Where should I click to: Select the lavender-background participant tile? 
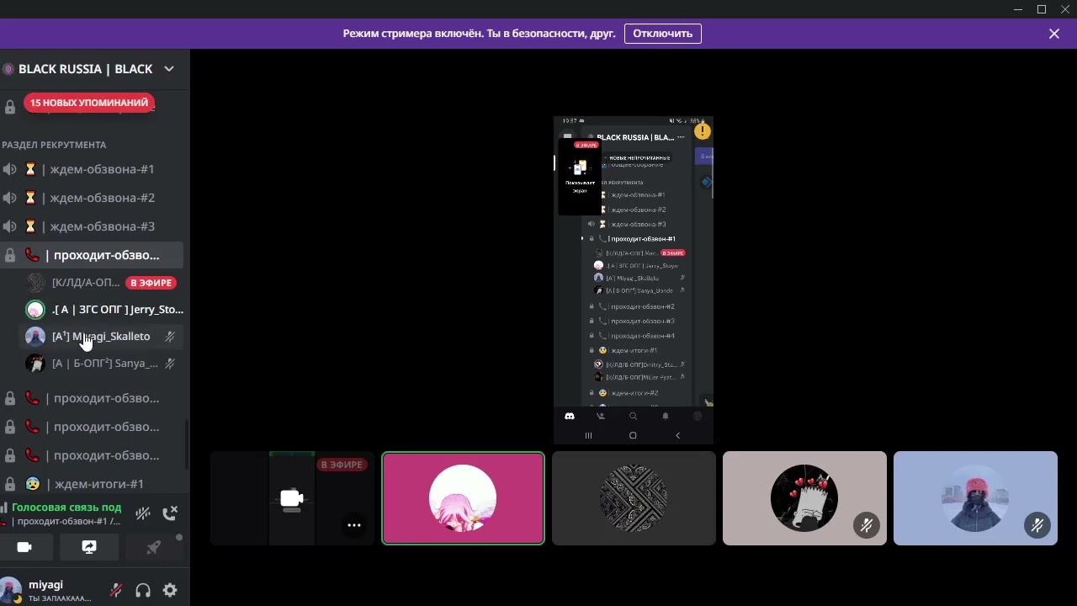(x=975, y=498)
